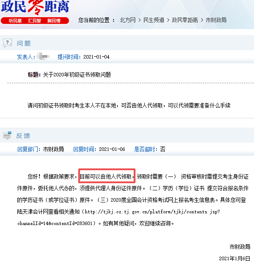Screen dimensions: 254x261
Task: Click the 问题 section heading
Action: point(24,43)
